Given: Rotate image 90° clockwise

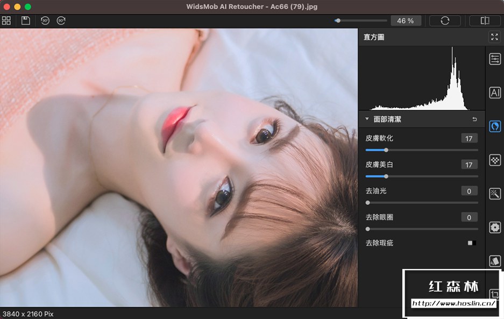Looking at the screenshot, I should pyautogui.click(x=61, y=20).
